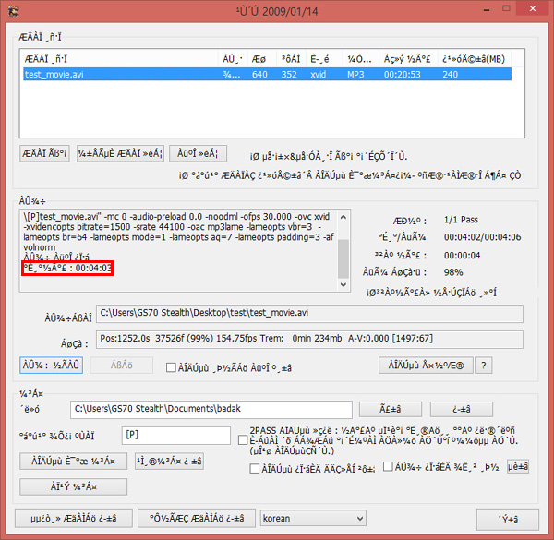Toggle the checkbox beside the disabled button
Image resolution: width=554 pixels, height=540 pixels.
point(171,367)
